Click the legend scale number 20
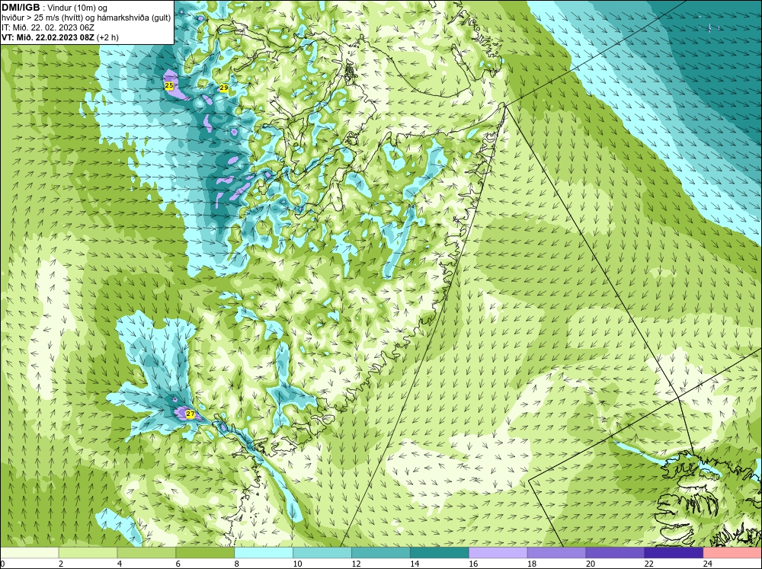This screenshot has width=762, height=569. [591, 564]
